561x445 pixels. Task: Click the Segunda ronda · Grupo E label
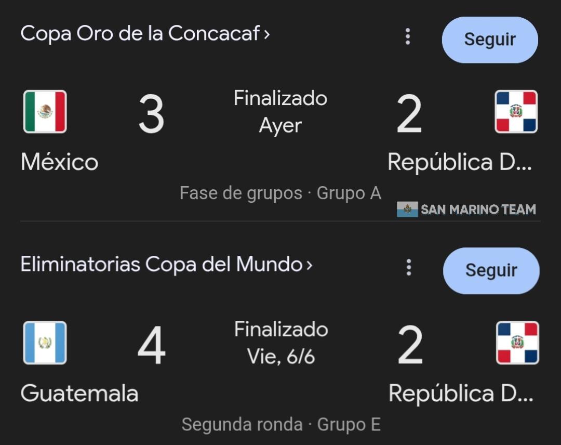pos(281,424)
